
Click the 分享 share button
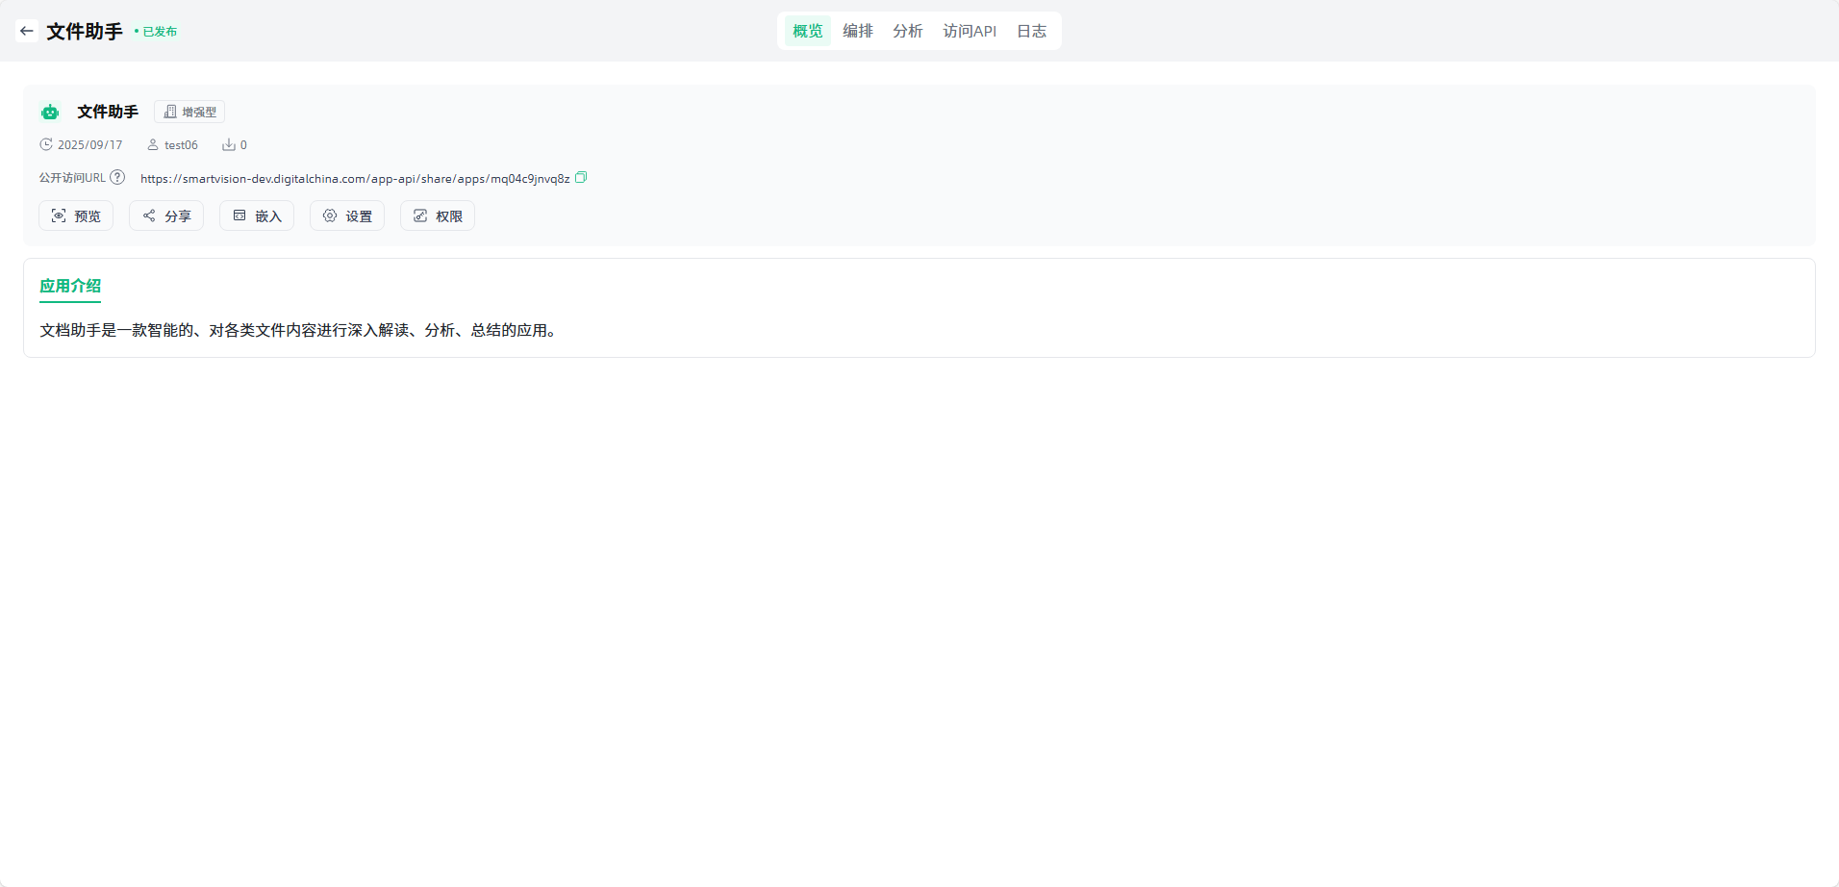pos(166,215)
